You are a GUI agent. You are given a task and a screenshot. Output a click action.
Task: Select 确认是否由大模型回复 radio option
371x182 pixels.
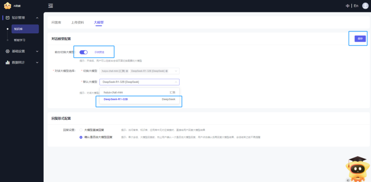click(x=81, y=137)
